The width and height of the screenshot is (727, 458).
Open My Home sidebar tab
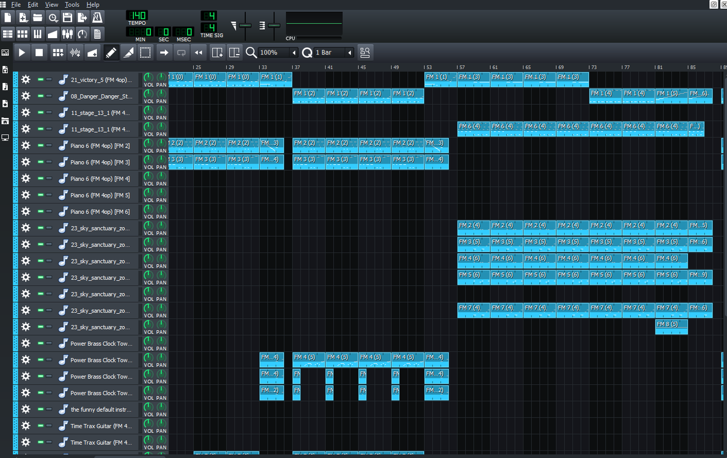5,121
